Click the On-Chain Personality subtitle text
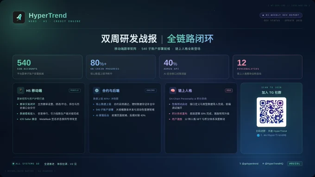The height and width of the screenshot is (177, 315). coord(188,98)
